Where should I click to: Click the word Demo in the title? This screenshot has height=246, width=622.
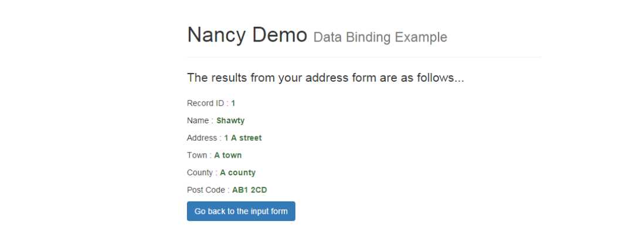[x=280, y=35]
